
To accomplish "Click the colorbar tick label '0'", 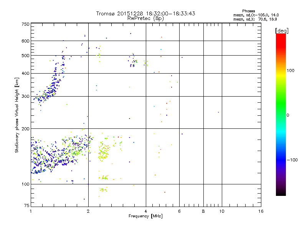I will [288, 115].
